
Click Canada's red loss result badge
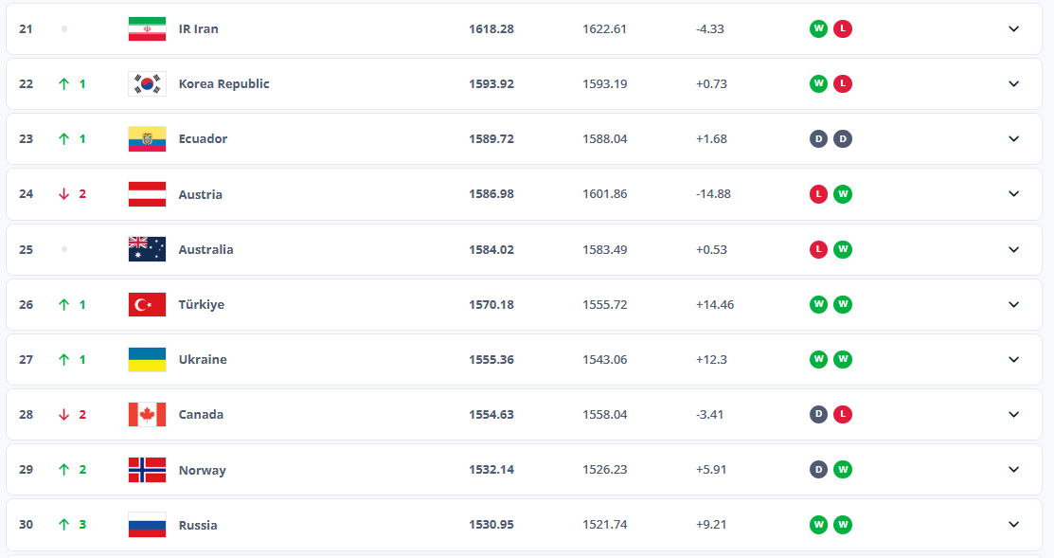tap(843, 414)
